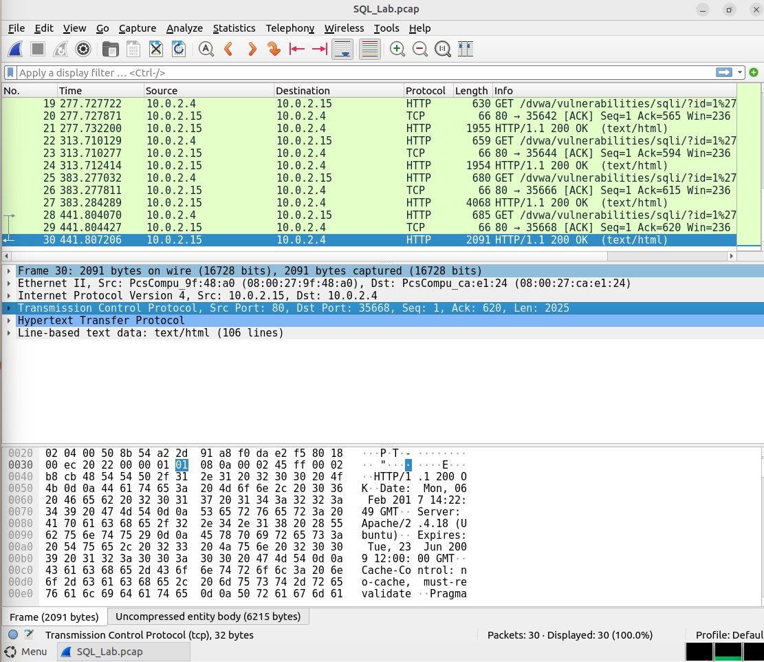Zoom in the main window text

[x=397, y=50]
